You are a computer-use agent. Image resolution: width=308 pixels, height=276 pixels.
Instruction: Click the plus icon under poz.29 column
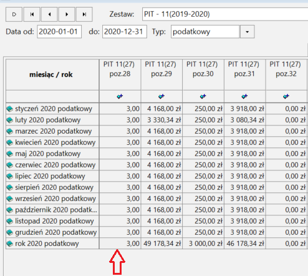161,96
